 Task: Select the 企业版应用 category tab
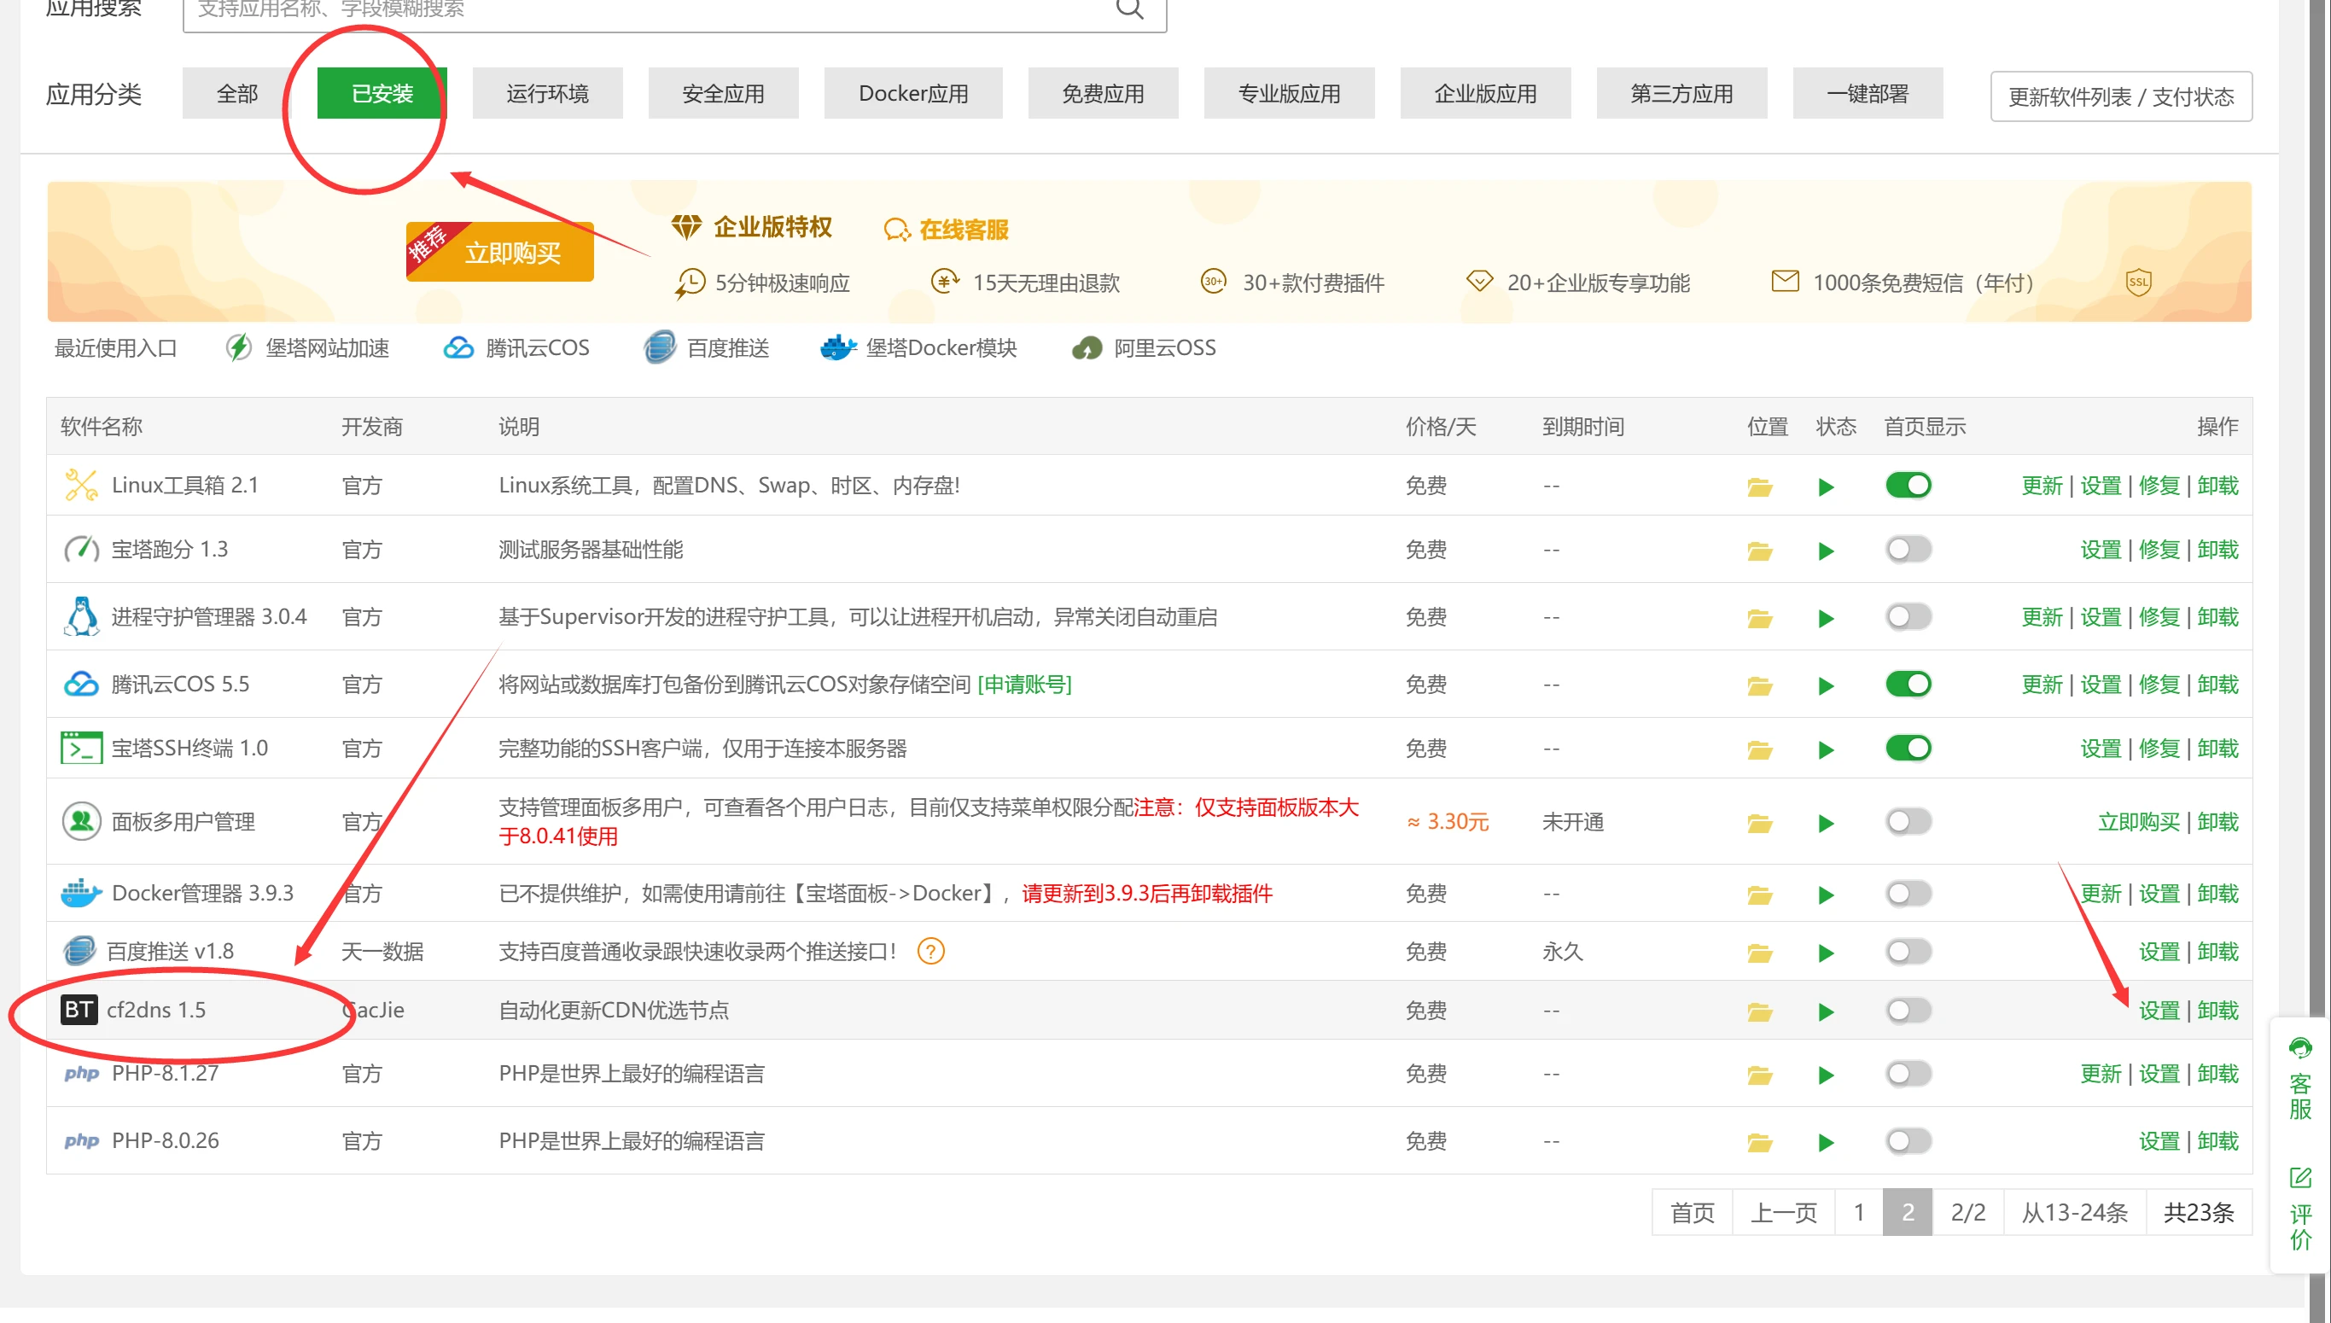[1485, 93]
